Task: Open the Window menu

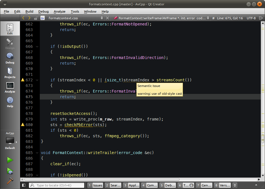Action: coord(90,11)
